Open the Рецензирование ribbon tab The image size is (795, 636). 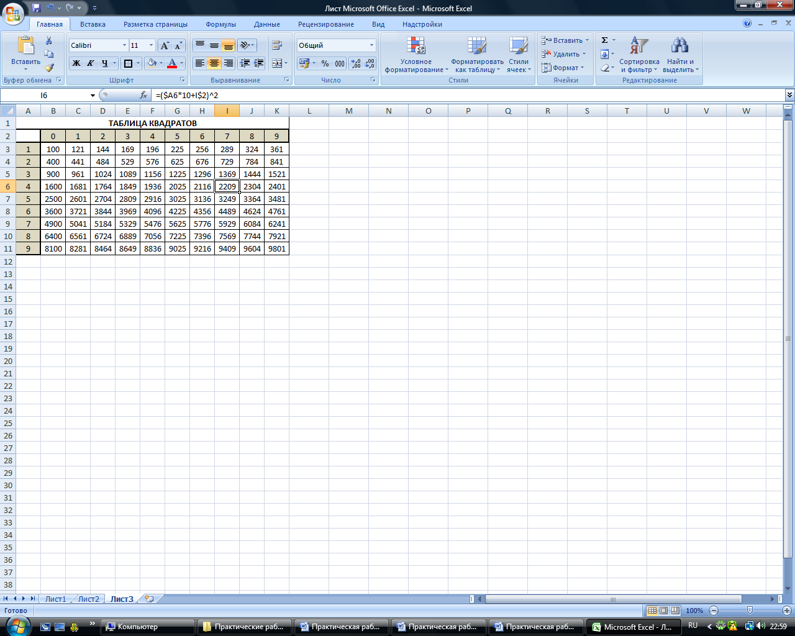pos(326,24)
